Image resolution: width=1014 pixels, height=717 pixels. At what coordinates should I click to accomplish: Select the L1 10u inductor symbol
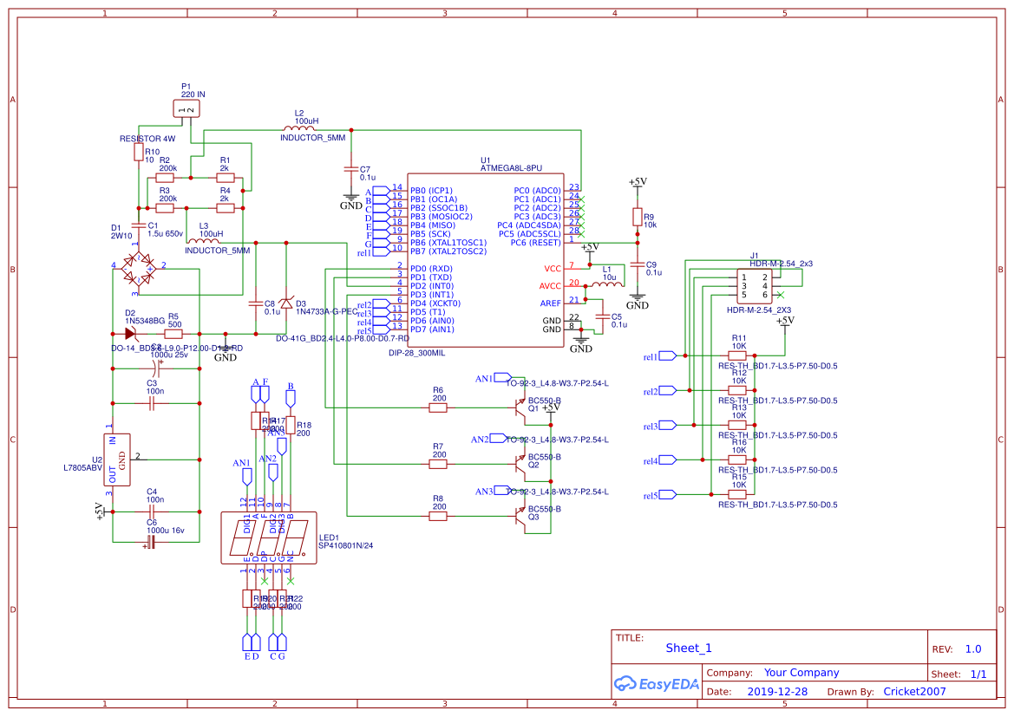[x=606, y=283]
